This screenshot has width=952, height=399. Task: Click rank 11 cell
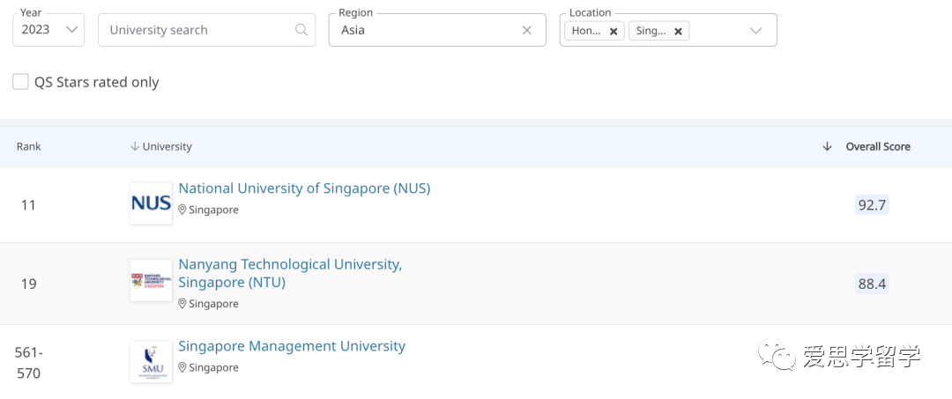pos(28,205)
